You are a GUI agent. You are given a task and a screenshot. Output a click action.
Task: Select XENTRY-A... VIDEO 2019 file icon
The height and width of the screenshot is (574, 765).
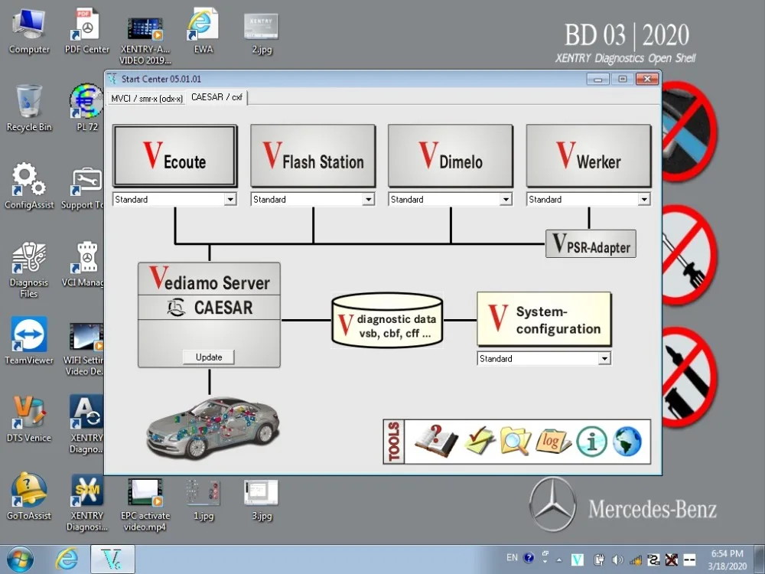[145, 40]
